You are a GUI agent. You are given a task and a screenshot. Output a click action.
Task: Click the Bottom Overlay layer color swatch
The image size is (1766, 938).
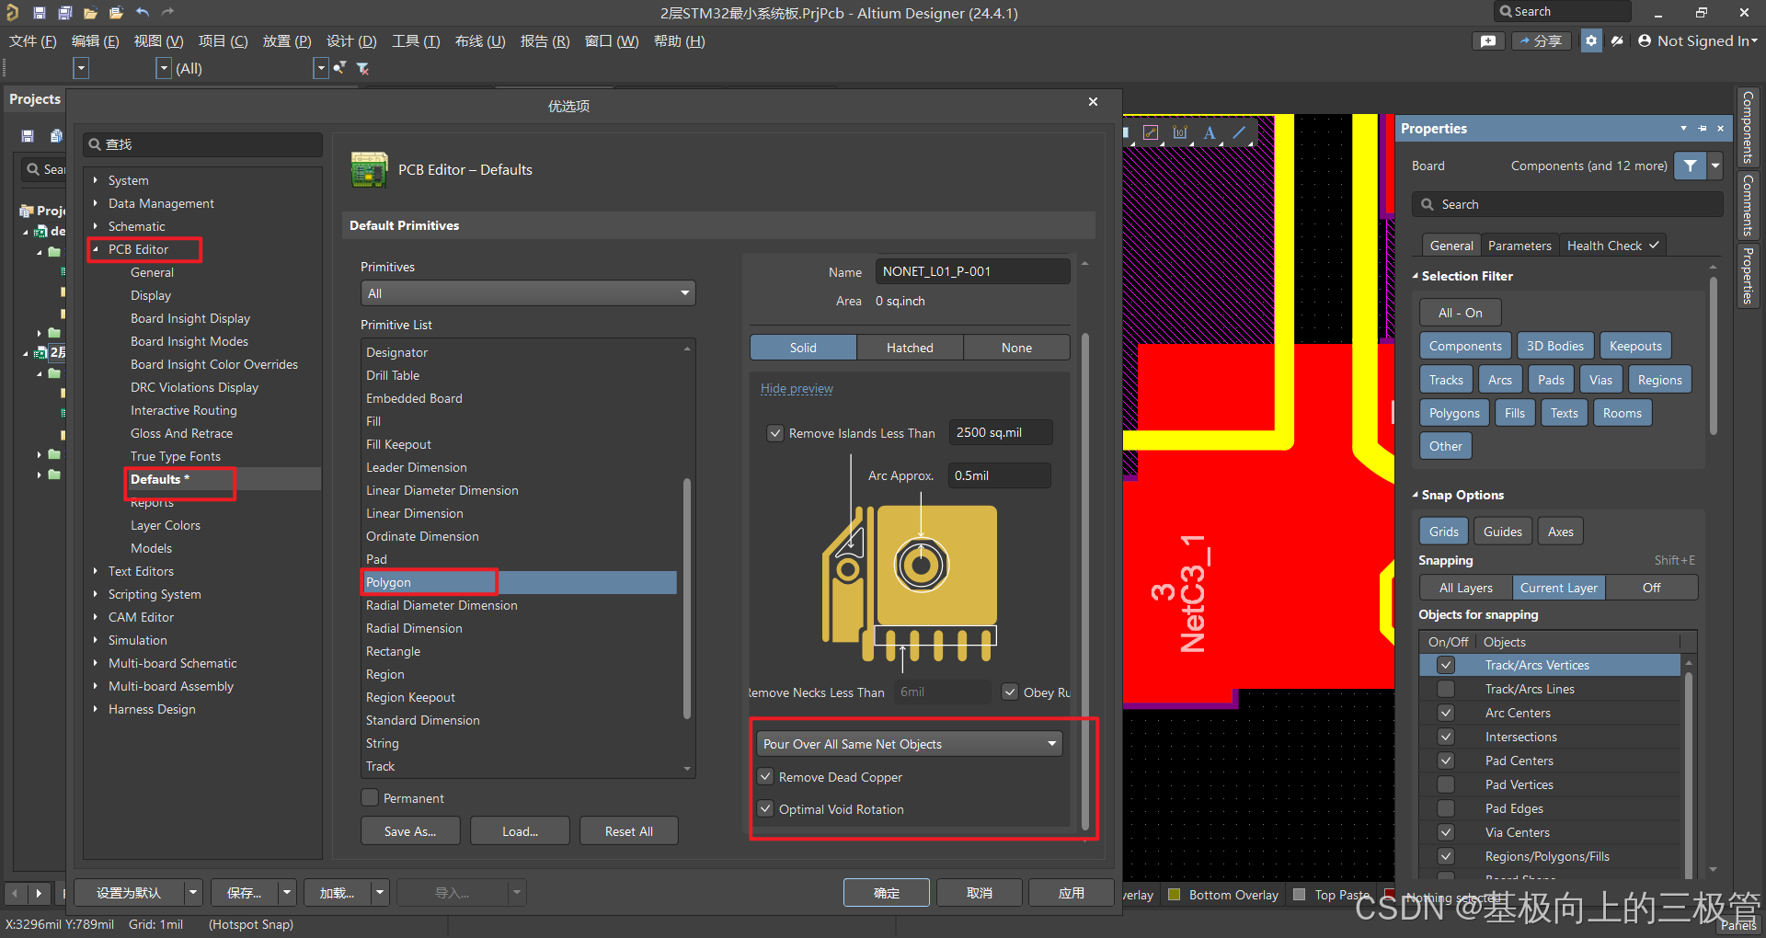pos(1174,894)
